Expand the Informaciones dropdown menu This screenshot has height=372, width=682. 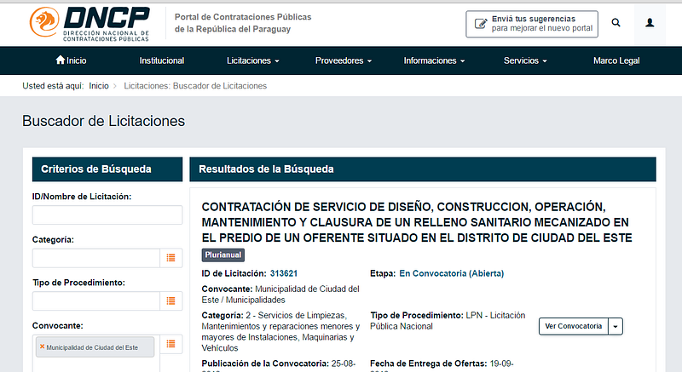click(x=434, y=60)
